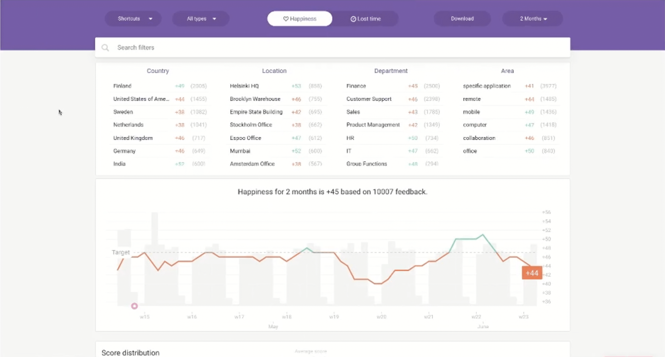
Task: Click the +44 current score badge
Action: [x=532, y=273]
